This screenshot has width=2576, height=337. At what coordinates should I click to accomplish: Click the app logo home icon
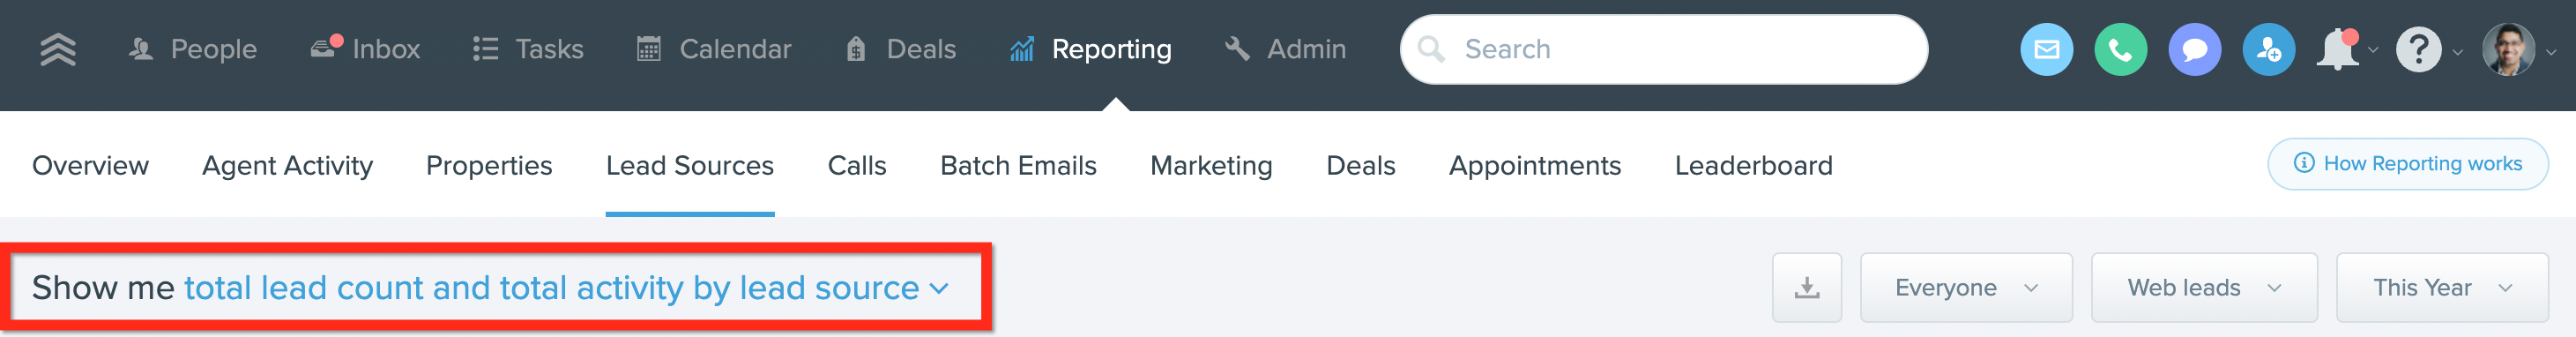[x=58, y=49]
